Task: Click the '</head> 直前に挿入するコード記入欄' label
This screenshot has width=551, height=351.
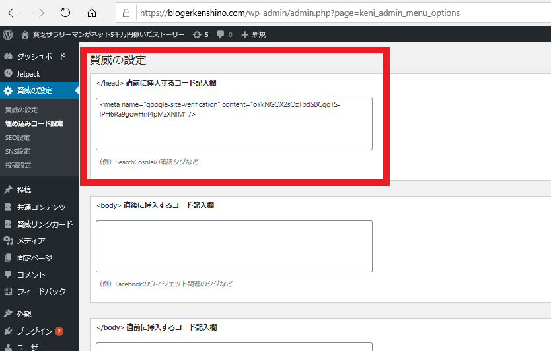Action: click(157, 83)
